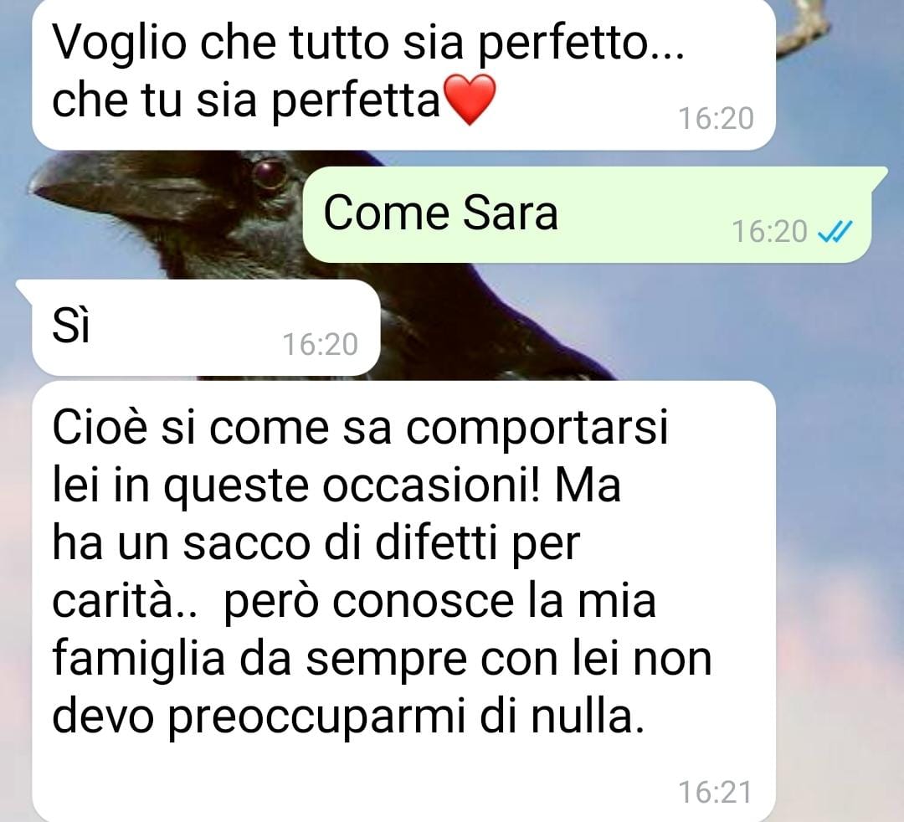Tap the 16:20 timestamp on the first message
Viewport: 904px width, 822px height.
pyautogui.click(x=716, y=119)
